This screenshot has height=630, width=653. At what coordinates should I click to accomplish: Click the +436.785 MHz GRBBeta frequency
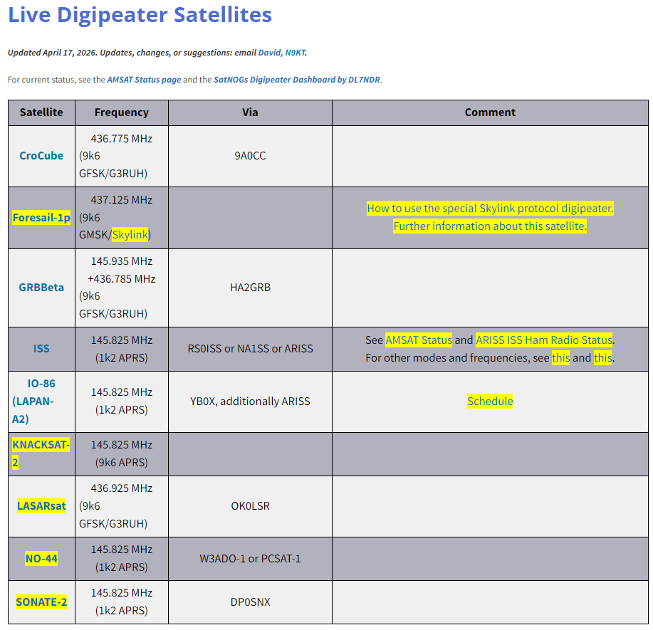[122, 278]
